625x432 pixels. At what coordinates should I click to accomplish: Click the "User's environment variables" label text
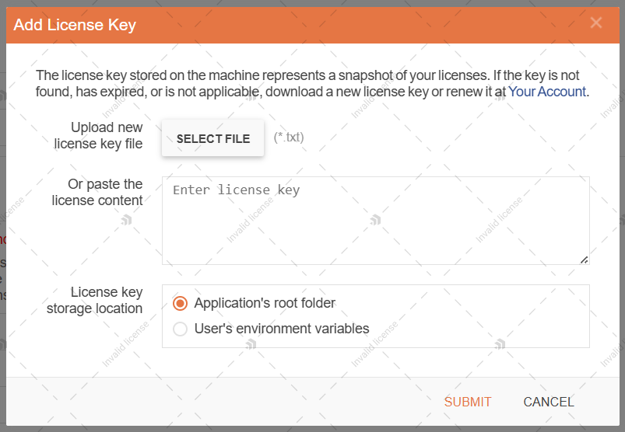[x=282, y=329]
